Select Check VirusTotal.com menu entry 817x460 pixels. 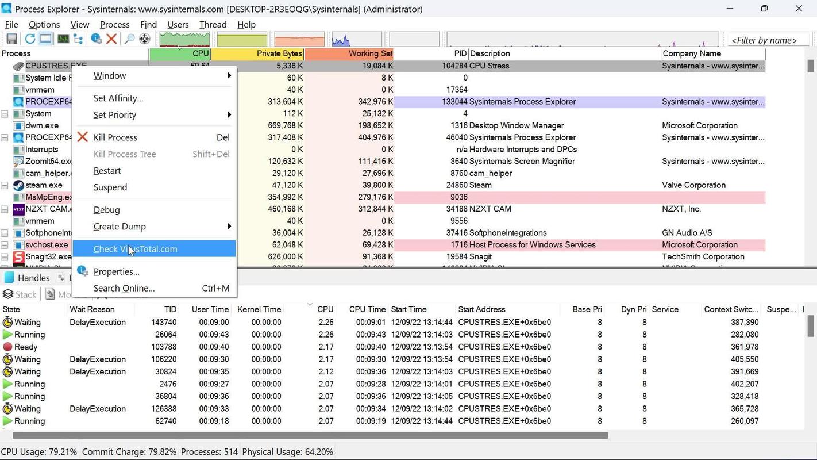point(154,248)
